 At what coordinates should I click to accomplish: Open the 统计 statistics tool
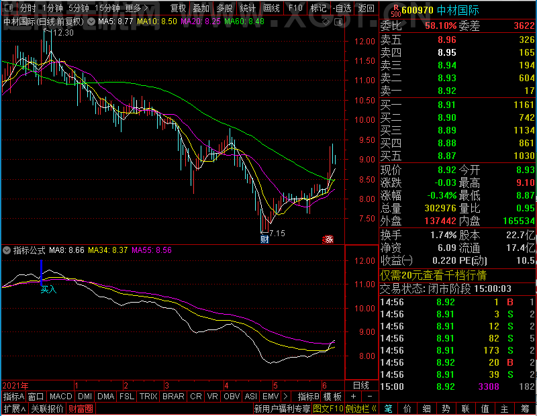pyautogui.click(x=248, y=8)
